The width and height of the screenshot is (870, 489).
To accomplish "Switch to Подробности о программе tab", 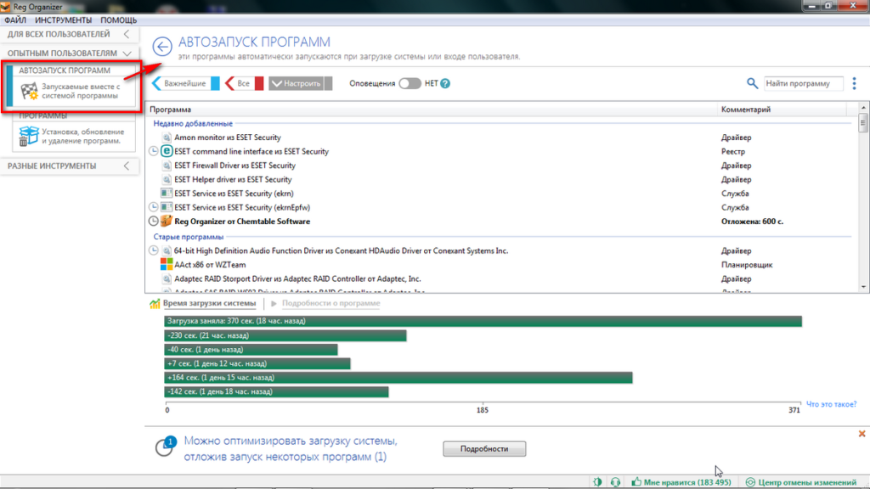I will 330,303.
